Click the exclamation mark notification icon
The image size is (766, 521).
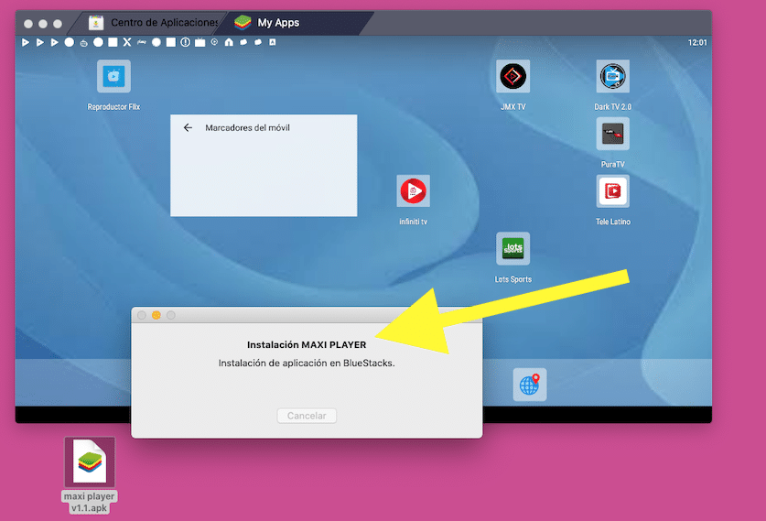click(x=185, y=42)
